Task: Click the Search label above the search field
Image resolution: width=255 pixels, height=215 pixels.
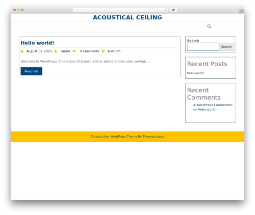Action: click(x=193, y=41)
